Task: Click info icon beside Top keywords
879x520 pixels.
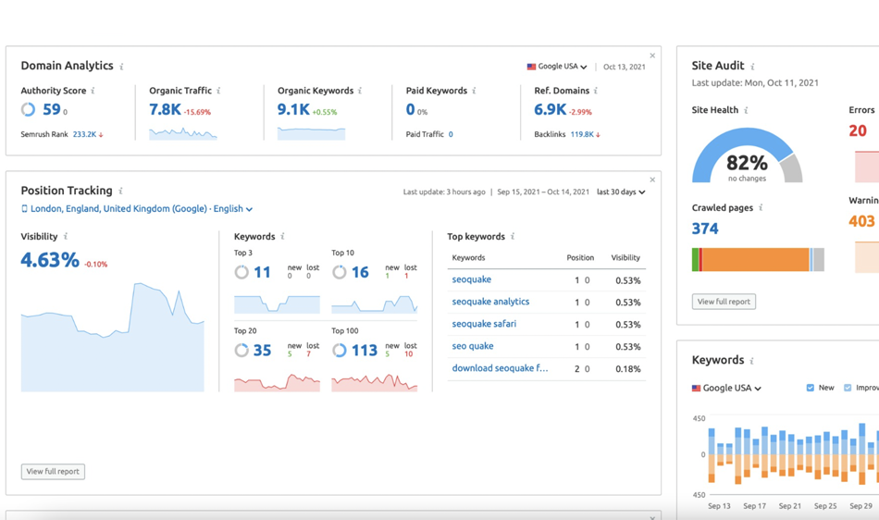Action: [513, 237]
